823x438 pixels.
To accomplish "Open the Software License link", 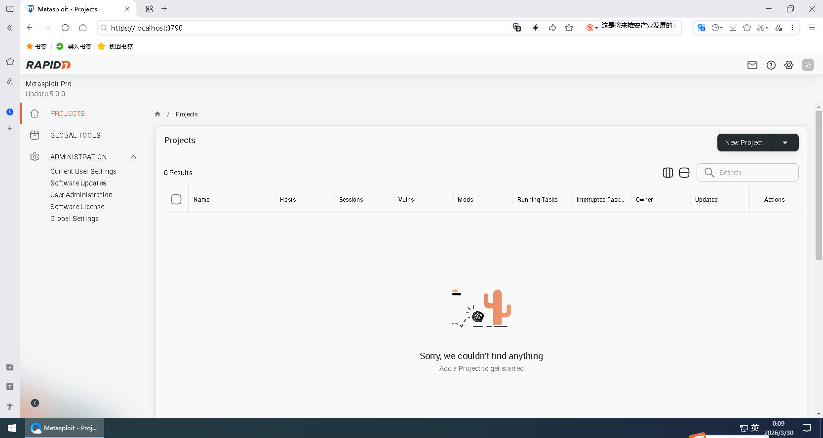I will [77, 207].
